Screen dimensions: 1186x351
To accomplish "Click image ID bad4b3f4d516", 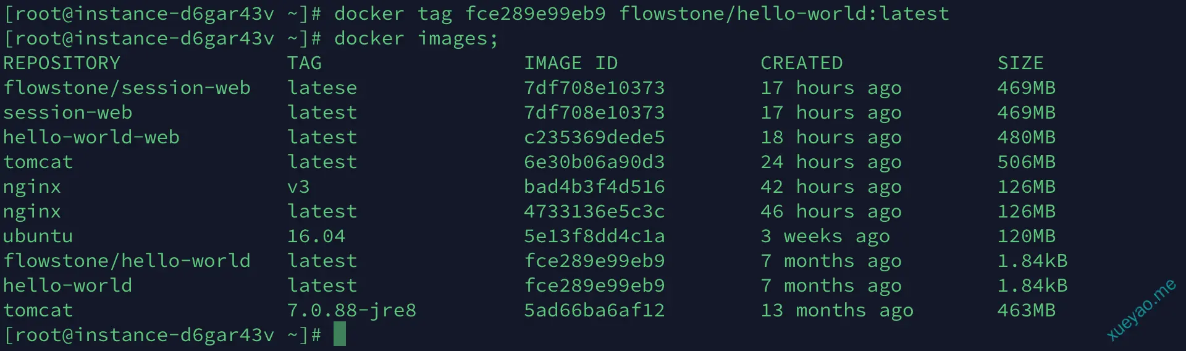I will [594, 187].
